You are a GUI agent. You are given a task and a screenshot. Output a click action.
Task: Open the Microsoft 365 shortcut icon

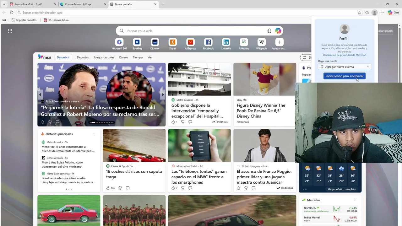(x=119, y=42)
